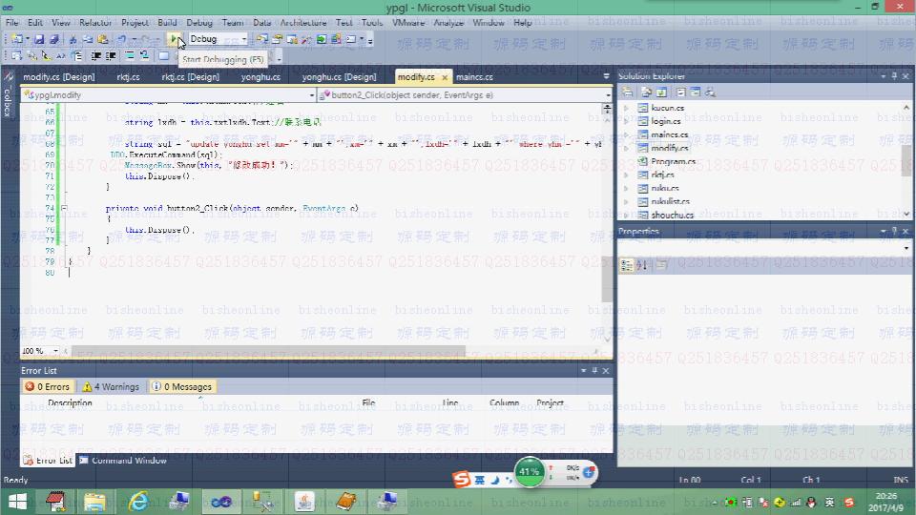
Task: Open the Toolbox side panel tab
Action: (x=8, y=96)
